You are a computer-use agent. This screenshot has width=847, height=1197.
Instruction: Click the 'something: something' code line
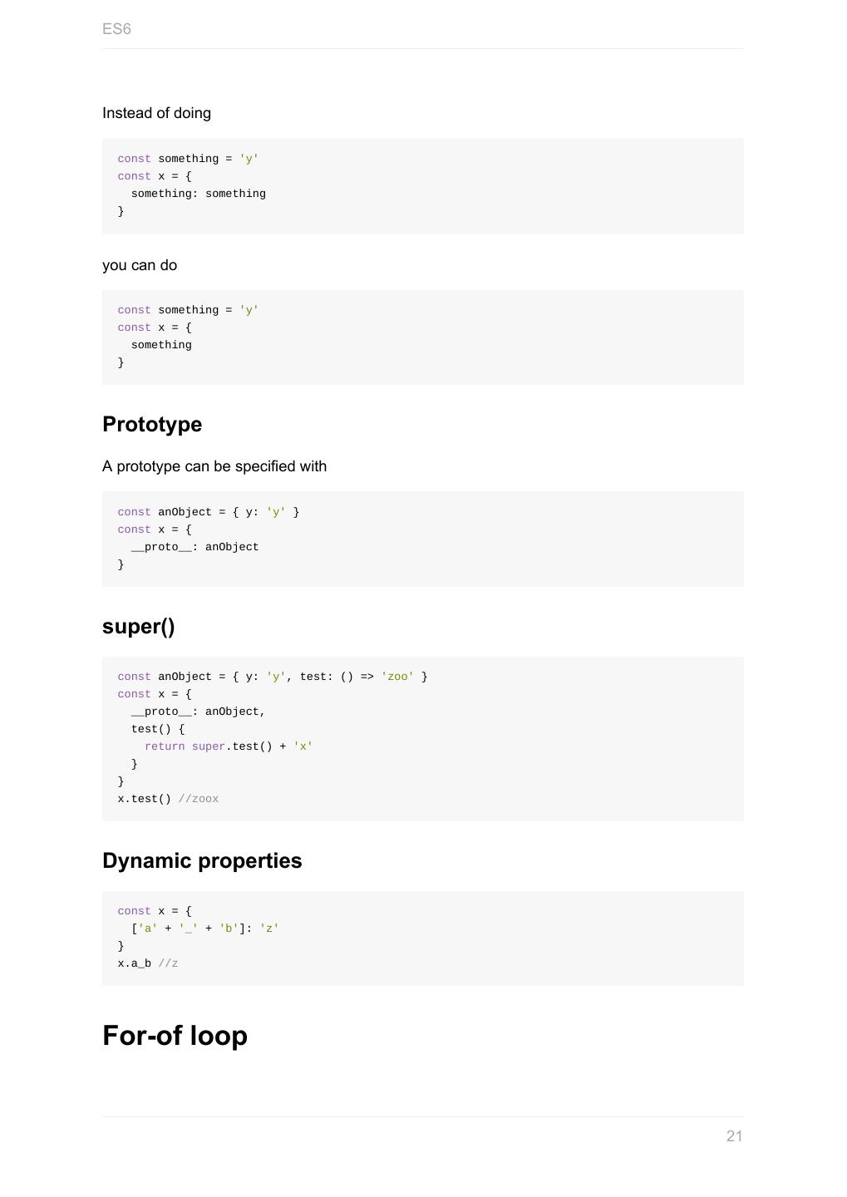click(x=198, y=194)
